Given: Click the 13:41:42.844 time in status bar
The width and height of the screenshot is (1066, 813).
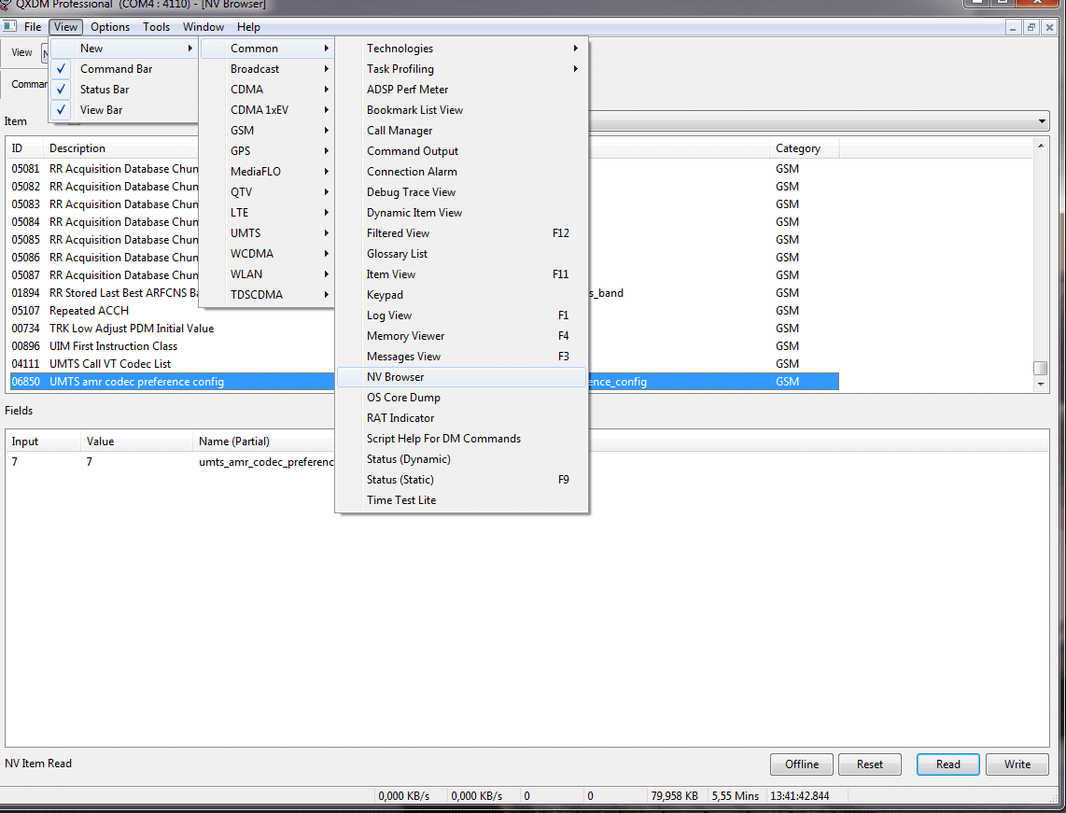Looking at the screenshot, I should tap(799, 796).
